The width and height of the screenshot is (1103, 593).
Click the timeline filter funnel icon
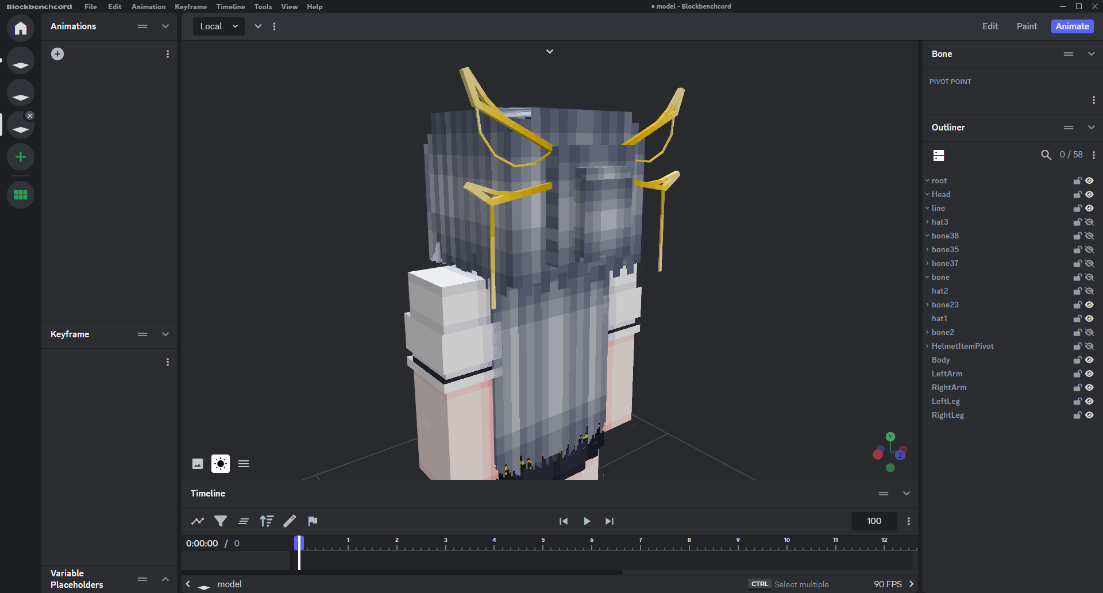click(221, 521)
